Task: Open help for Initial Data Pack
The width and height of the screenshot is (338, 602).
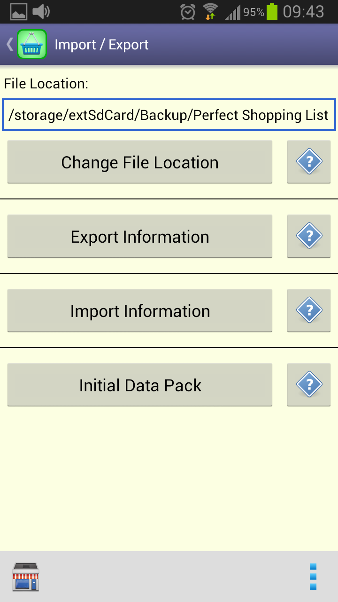Action: [309, 385]
